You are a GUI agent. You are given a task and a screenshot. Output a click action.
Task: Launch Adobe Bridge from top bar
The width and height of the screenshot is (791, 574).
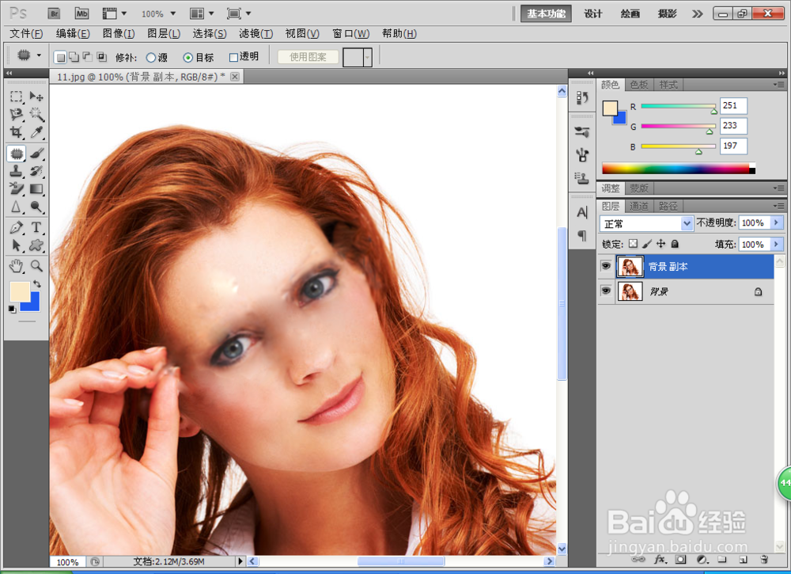(x=54, y=13)
